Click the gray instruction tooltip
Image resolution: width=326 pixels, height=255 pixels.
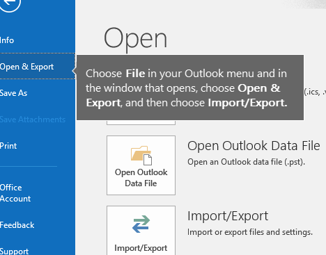click(190, 88)
